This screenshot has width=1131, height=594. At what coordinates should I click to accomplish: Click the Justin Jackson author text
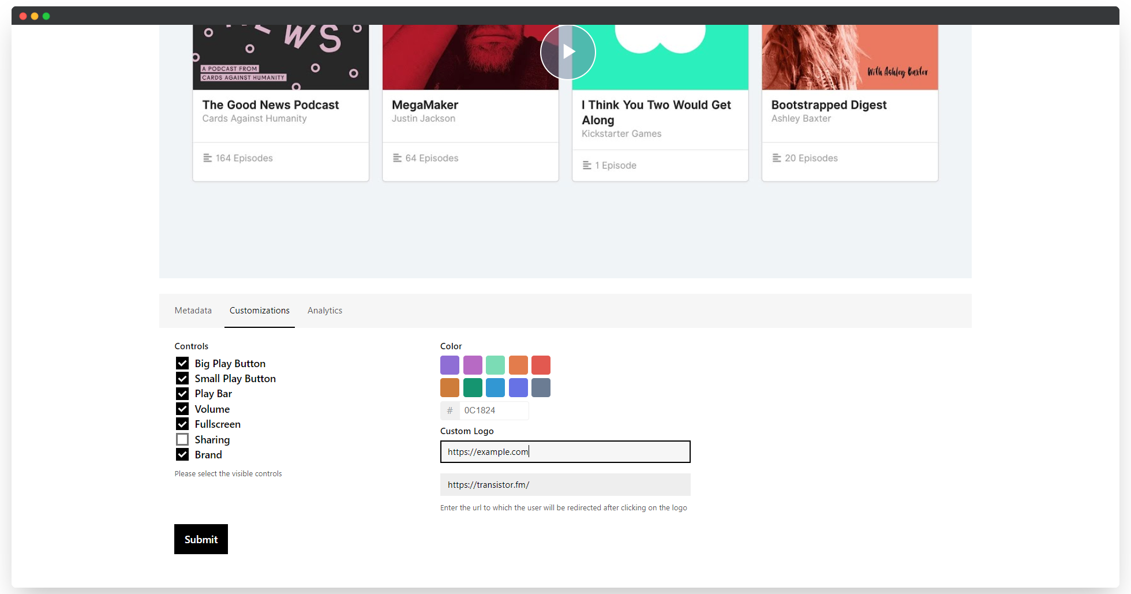(x=424, y=118)
